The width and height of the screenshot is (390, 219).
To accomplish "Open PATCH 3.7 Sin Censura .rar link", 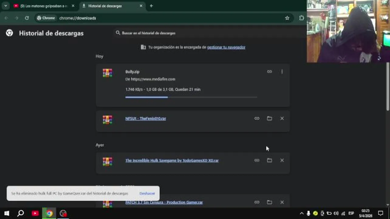I will pyautogui.click(x=164, y=202).
